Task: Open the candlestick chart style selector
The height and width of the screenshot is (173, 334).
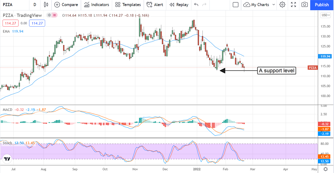Action: (x=46, y=5)
